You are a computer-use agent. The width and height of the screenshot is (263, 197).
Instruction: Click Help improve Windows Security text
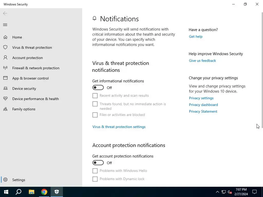coord(216,54)
